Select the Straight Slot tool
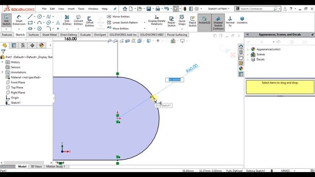This screenshot has height=177, width=315. 30,29
